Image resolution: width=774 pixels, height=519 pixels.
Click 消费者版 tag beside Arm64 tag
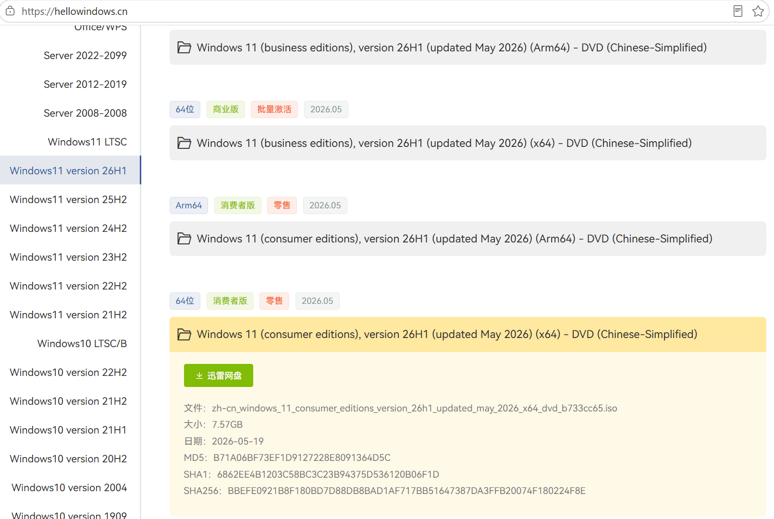pos(238,205)
